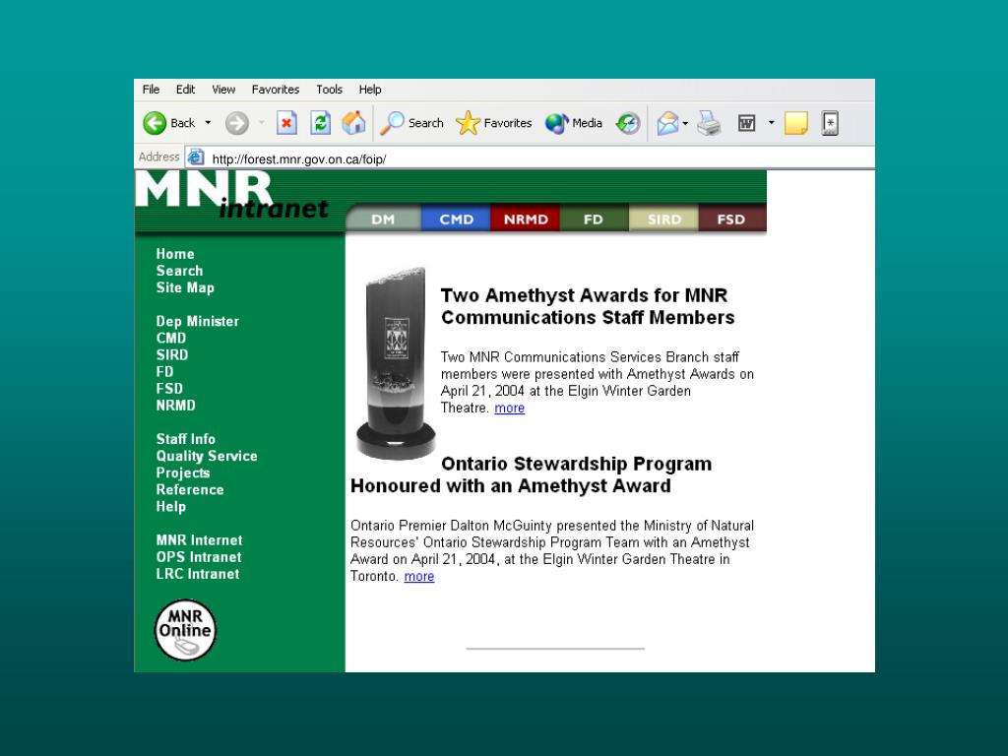Click FD in the sidebar

point(164,371)
